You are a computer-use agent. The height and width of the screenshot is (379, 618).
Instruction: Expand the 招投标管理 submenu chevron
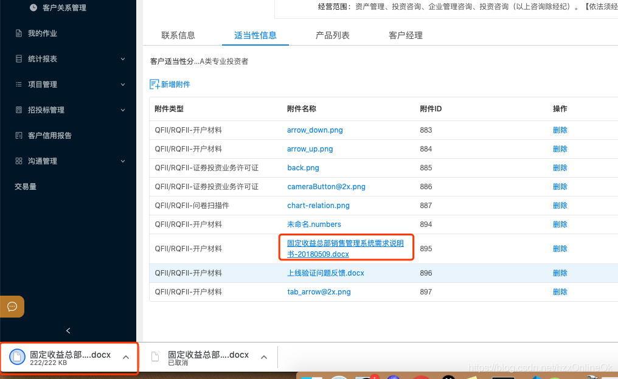pos(123,110)
